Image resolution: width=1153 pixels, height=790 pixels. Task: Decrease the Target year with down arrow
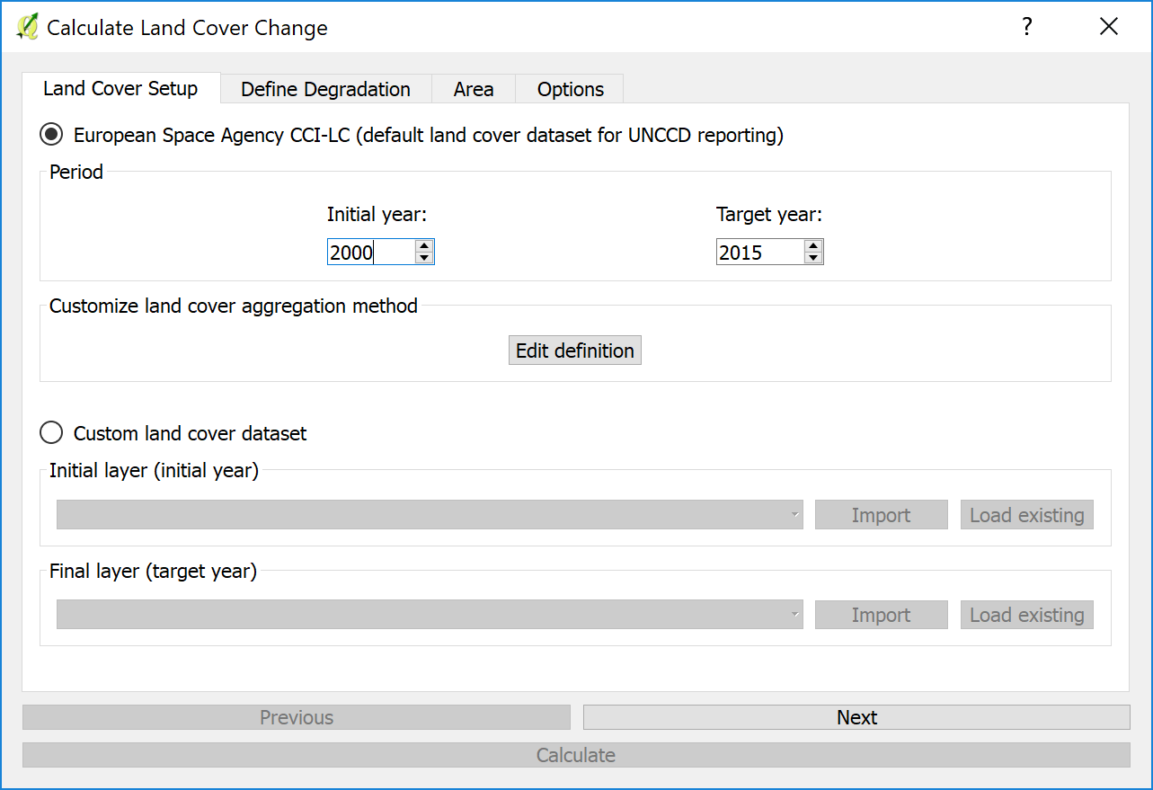pyautogui.click(x=813, y=258)
